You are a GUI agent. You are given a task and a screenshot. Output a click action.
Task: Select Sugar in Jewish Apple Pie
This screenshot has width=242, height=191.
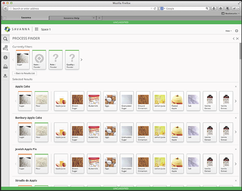pos(25,163)
